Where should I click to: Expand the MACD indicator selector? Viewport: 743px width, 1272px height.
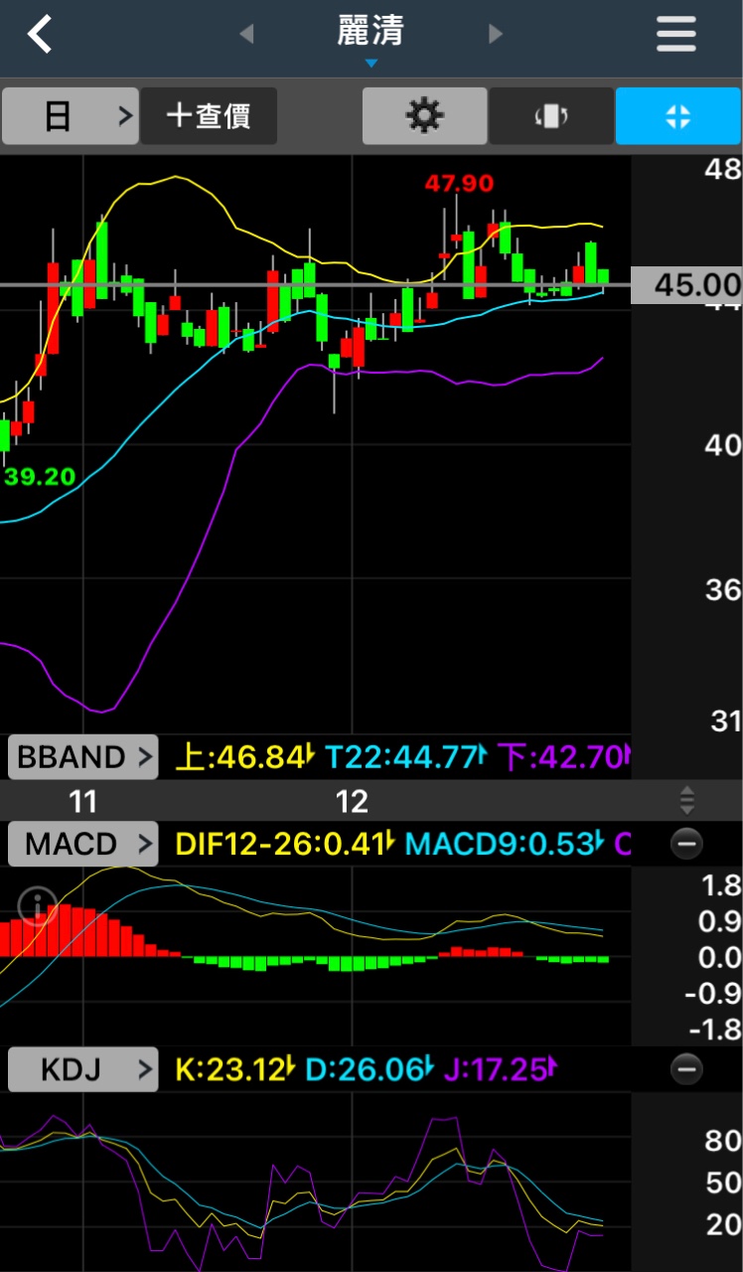coord(82,845)
